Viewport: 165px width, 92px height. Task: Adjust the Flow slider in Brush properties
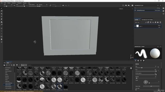(146, 71)
